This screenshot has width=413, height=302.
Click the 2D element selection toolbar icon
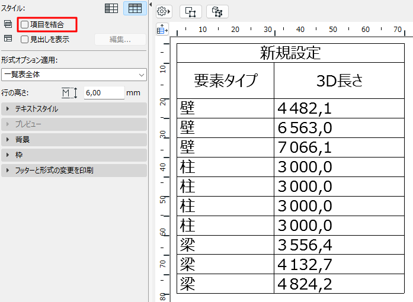[x=191, y=12]
